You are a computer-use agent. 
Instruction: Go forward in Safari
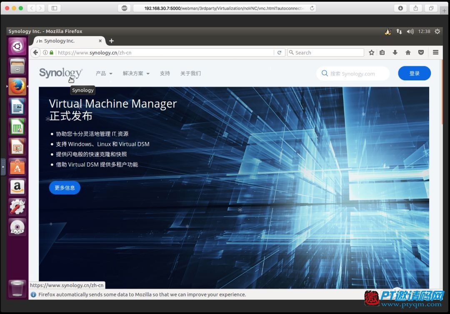click(40, 8)
